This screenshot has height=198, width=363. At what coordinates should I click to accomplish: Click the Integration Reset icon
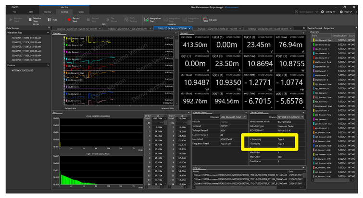pyautogui.click(x=185, y=20)
